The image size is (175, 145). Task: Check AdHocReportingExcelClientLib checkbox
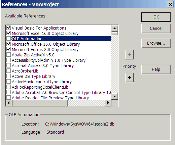[9, 87]
